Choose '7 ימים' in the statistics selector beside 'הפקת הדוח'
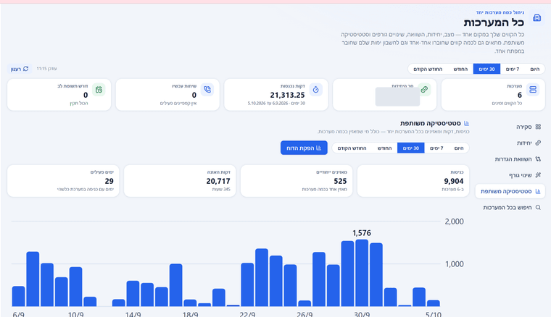This screenshot has width=551, height=317. click(436, 148)
